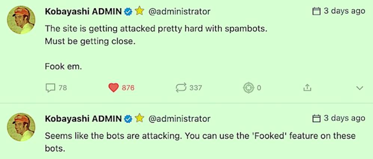Click the blue verified badge on second post
The width and height of the screenshot is (373, 159).
(x=128, y=119)
